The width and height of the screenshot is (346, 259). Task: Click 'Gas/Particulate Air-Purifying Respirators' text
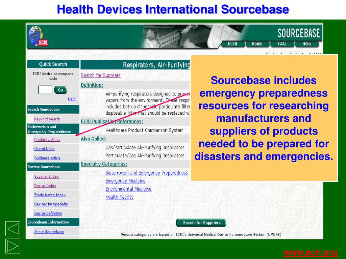145,148
